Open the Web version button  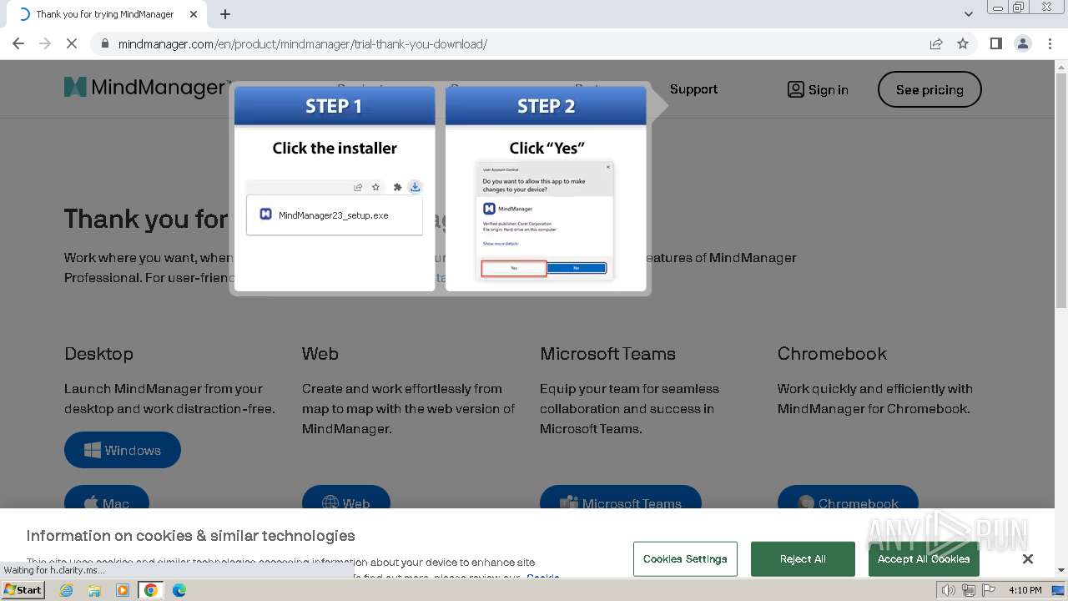pos(345,497)
